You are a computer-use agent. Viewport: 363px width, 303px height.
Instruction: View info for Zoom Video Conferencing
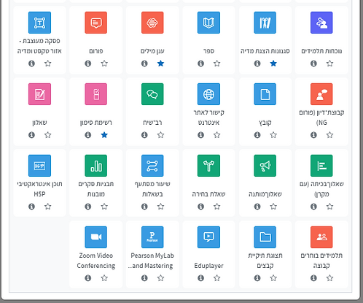[x=88, y=278]
